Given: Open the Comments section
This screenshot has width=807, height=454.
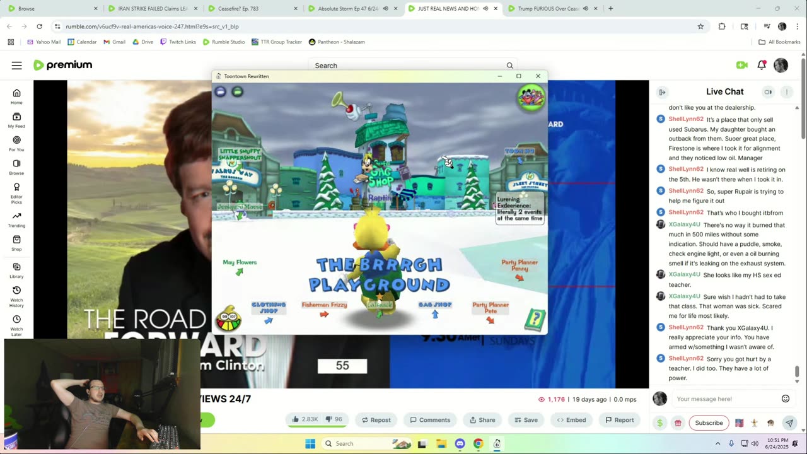Looking at the screenshot, I should (x=430, y=420).
